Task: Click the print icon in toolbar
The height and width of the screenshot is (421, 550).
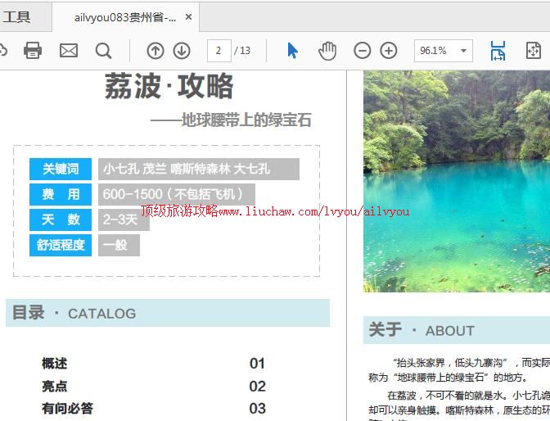Action: tap(33, 51)
